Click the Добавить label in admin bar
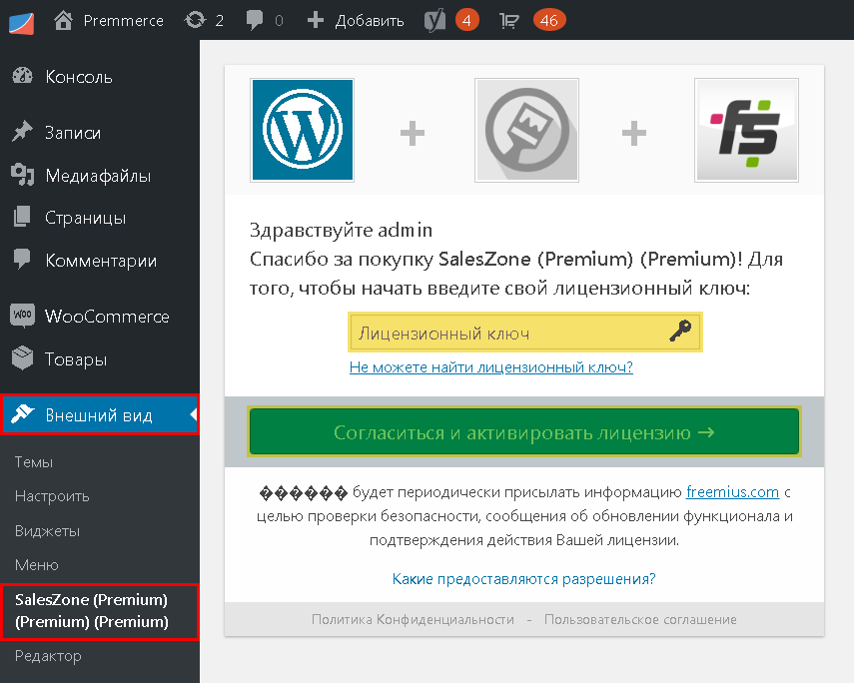Viewport: 854px width, 683px height. point(370,21)
